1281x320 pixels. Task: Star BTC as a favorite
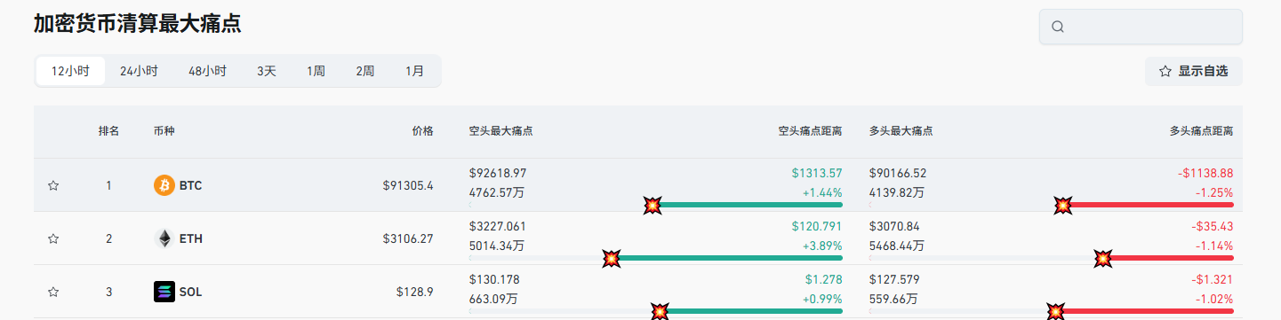click(53, 185)
